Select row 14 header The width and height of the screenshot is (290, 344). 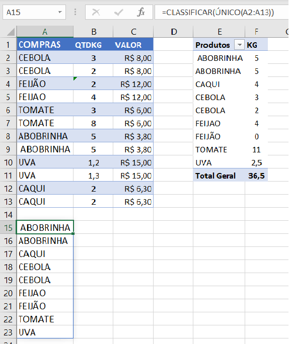tap(8, 214)
